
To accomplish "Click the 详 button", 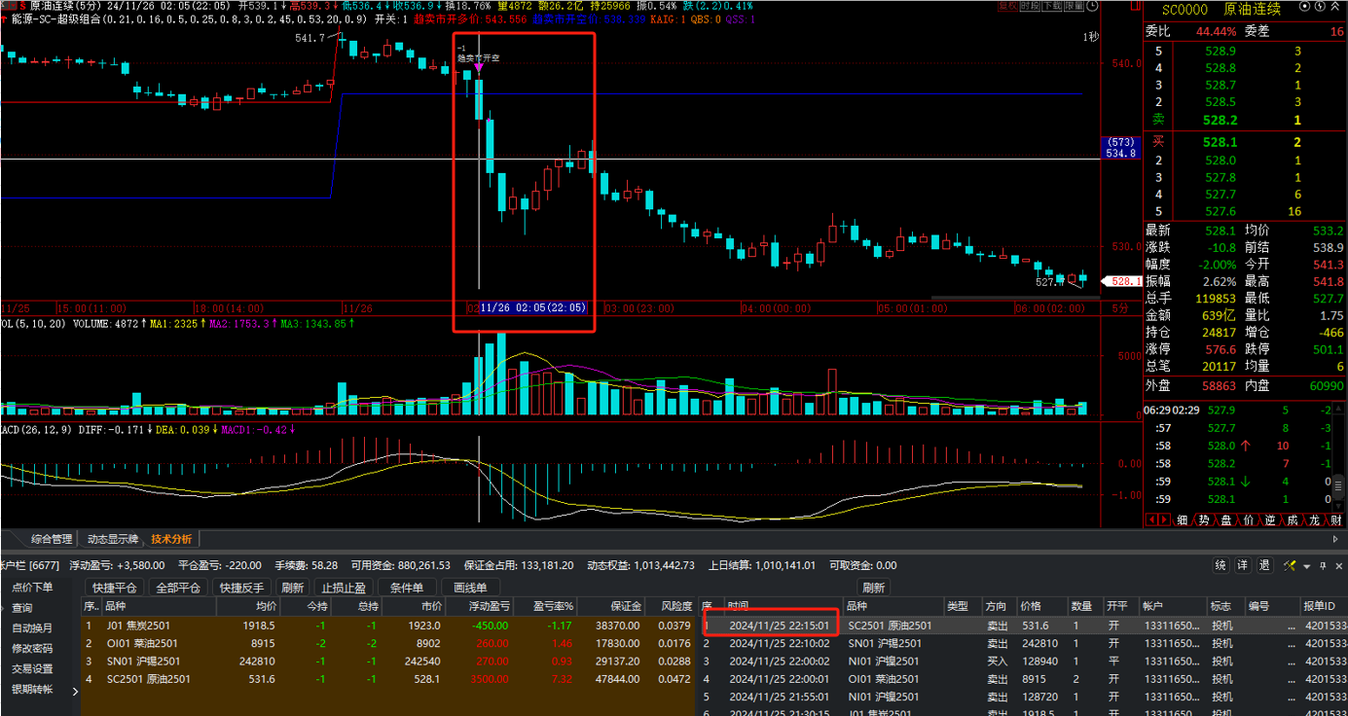I will 1243,565.
